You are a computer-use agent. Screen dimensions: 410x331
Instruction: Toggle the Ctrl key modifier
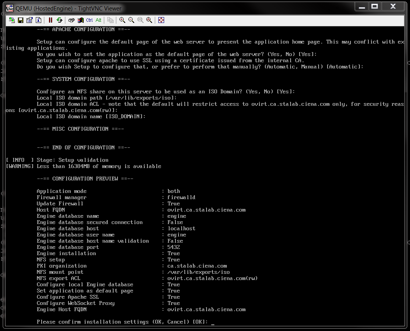pyautogui.click(x=89, y=20)
